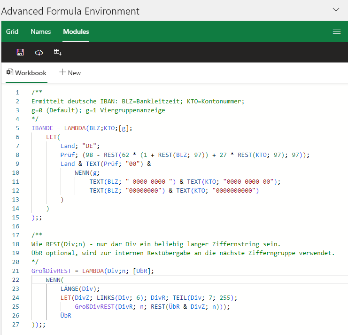Click the table import from grid icon
This screenshot has width=348, height=335.
click(57, 52)
